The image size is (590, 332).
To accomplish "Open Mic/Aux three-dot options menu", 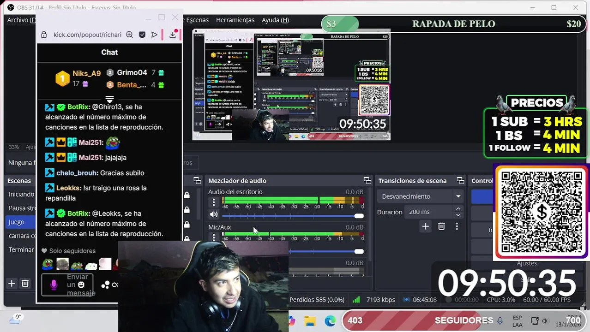I will [214, 237].
